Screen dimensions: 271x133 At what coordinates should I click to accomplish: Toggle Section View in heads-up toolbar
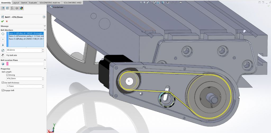pyautogui.click(x=154, y=2)
